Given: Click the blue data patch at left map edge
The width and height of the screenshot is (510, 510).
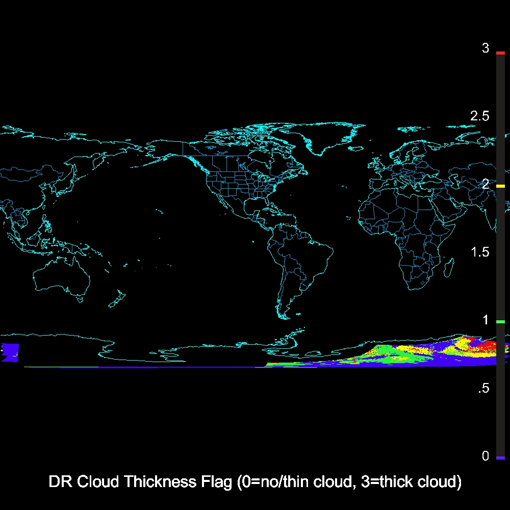Looking at the screenshot, I should point(10,352).
